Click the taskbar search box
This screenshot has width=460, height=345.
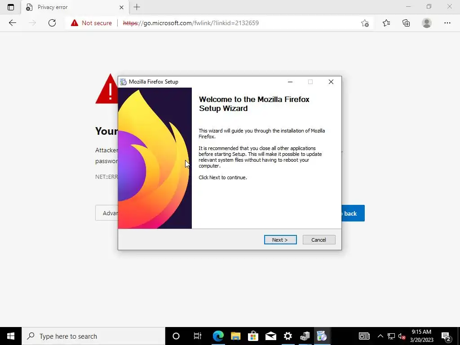coord(93,336)
